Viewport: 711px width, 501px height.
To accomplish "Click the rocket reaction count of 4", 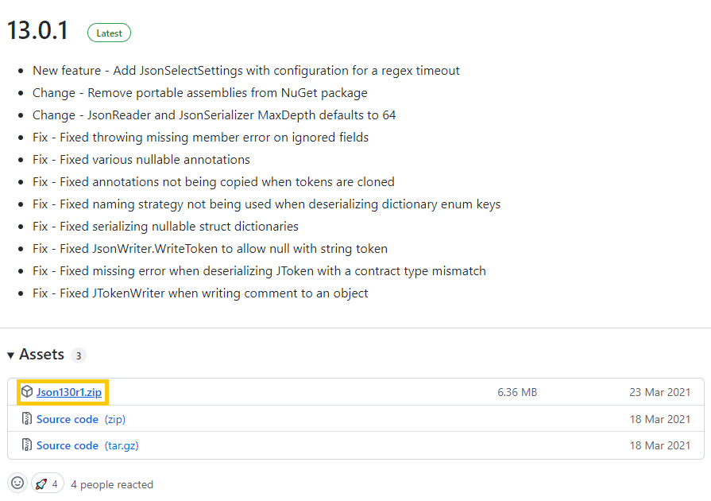I will (55, 484).
